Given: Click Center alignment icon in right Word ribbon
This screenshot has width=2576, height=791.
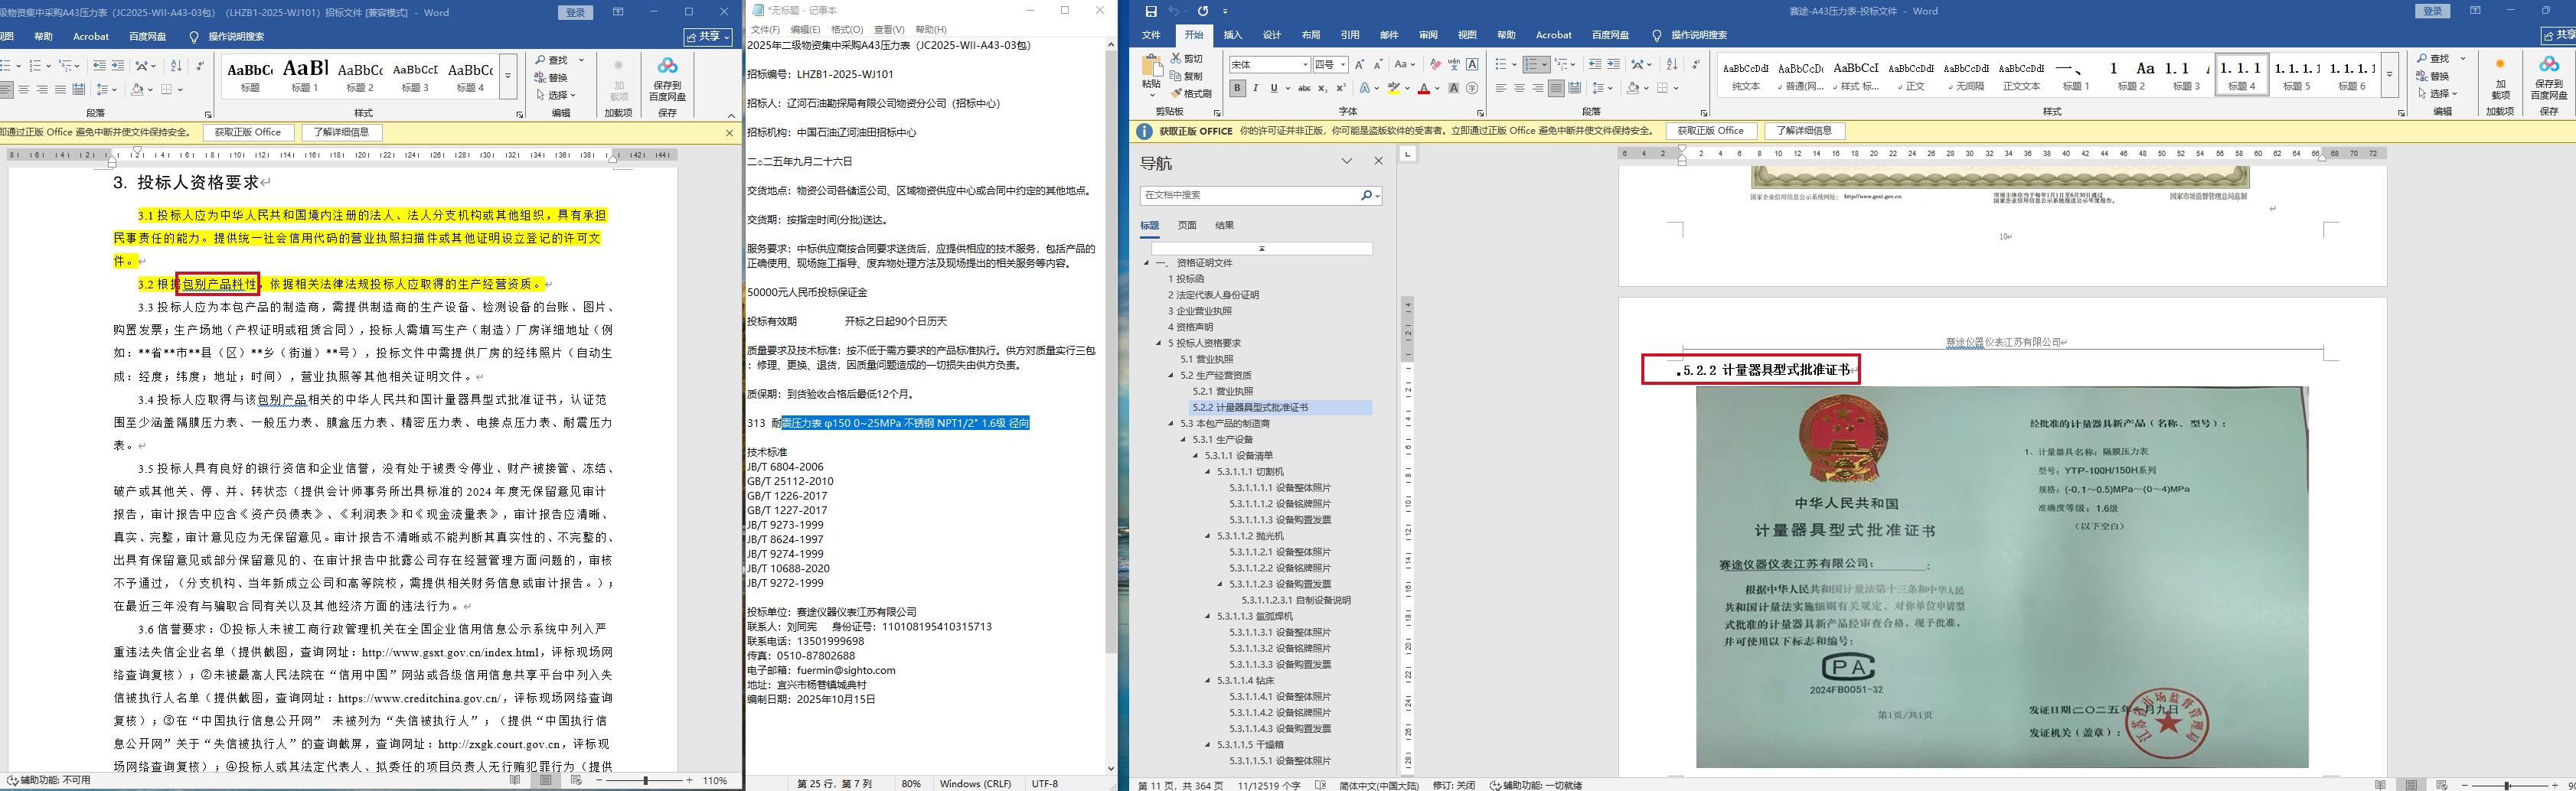Looking at the screenshot, I should coord(1519,88).
